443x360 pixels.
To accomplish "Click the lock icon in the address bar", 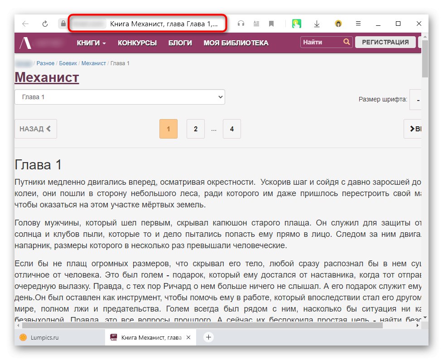I will [63, 23].
